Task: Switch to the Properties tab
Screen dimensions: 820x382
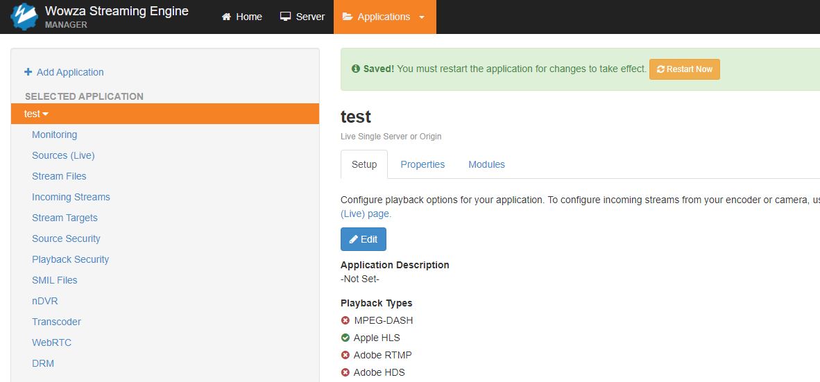Action: point(422,164)
